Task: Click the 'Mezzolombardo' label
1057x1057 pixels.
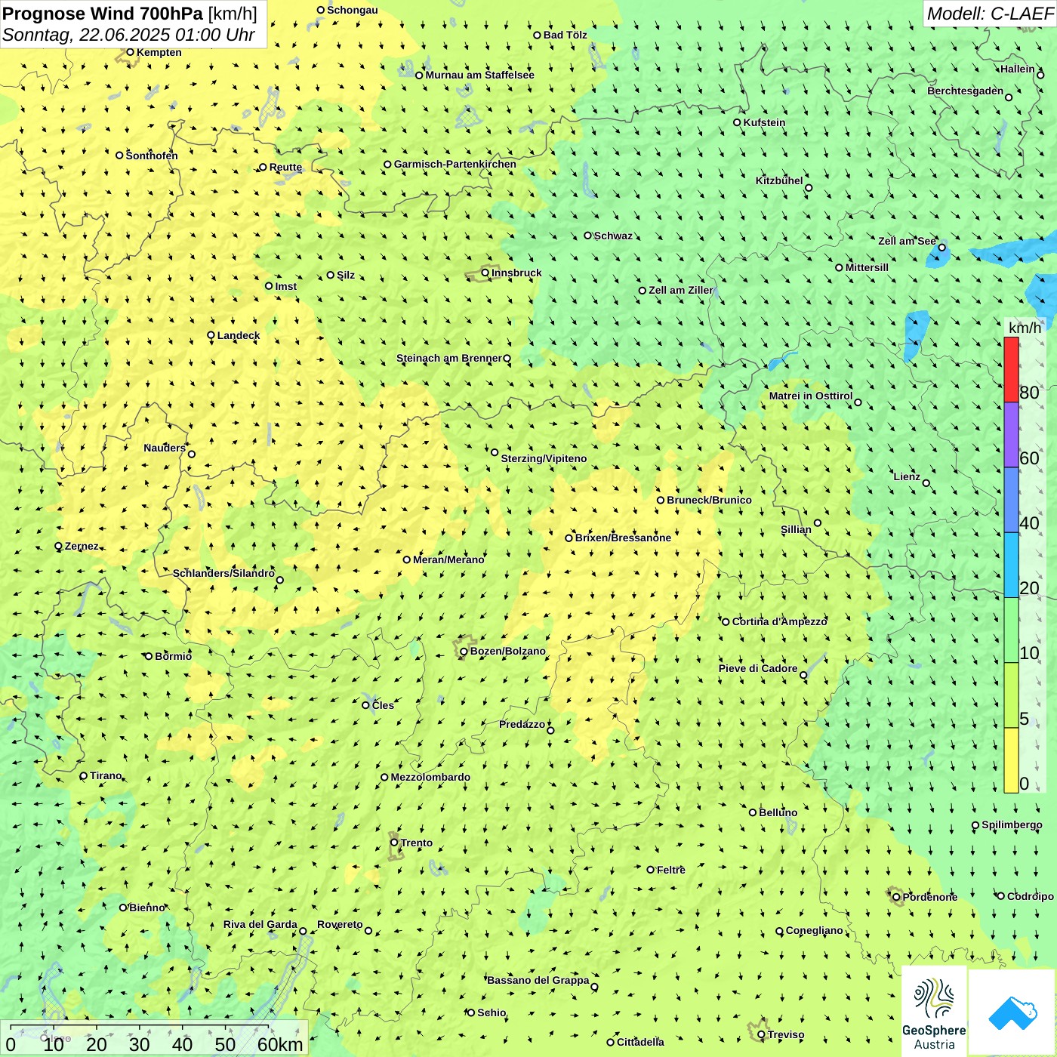Action: coord(430,777)
